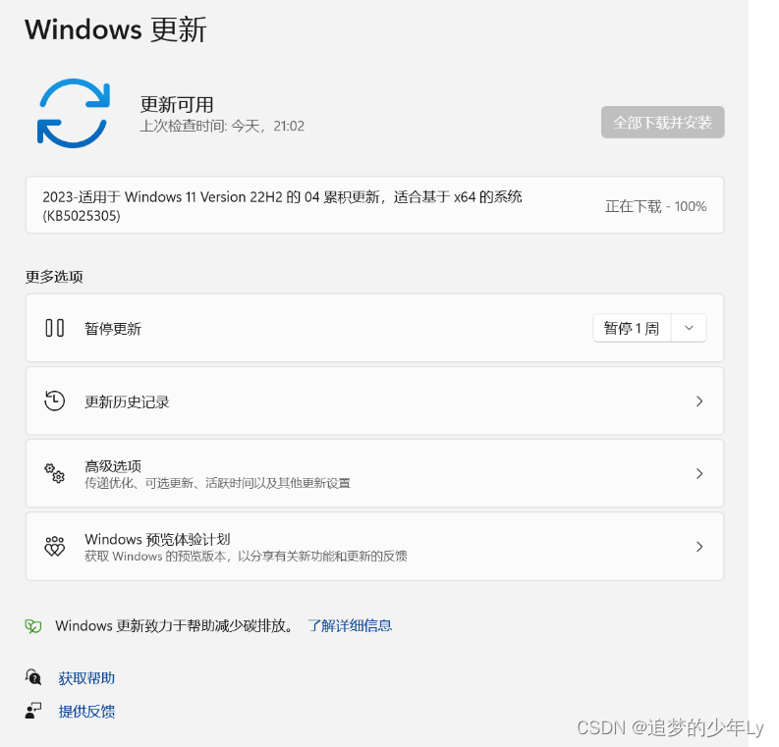The height and width of the screenshot is (747, 779).
Task: Click the feedback person icon
Action: pyautogui.click(x=33, y=711)
